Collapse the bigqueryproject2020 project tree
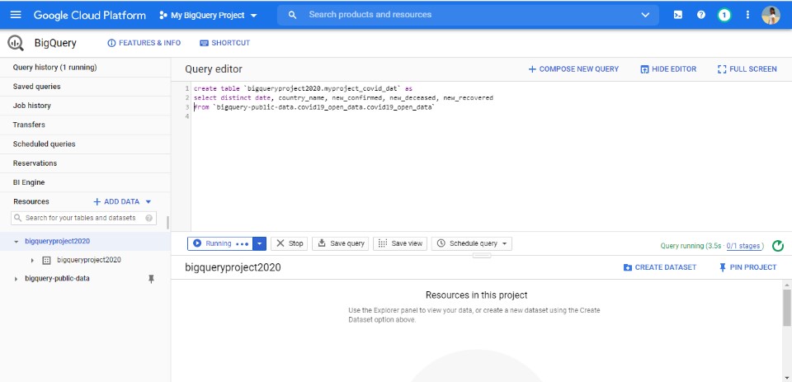This screenshot has height=382, width=792. pyautogui.click(x=16, y=242)
